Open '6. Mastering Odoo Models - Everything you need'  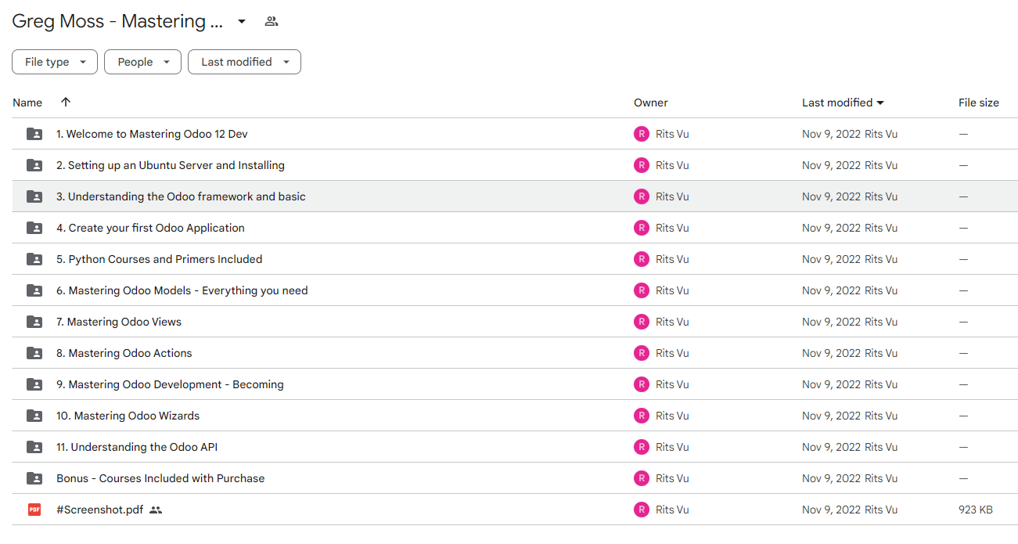click(182, 290)
